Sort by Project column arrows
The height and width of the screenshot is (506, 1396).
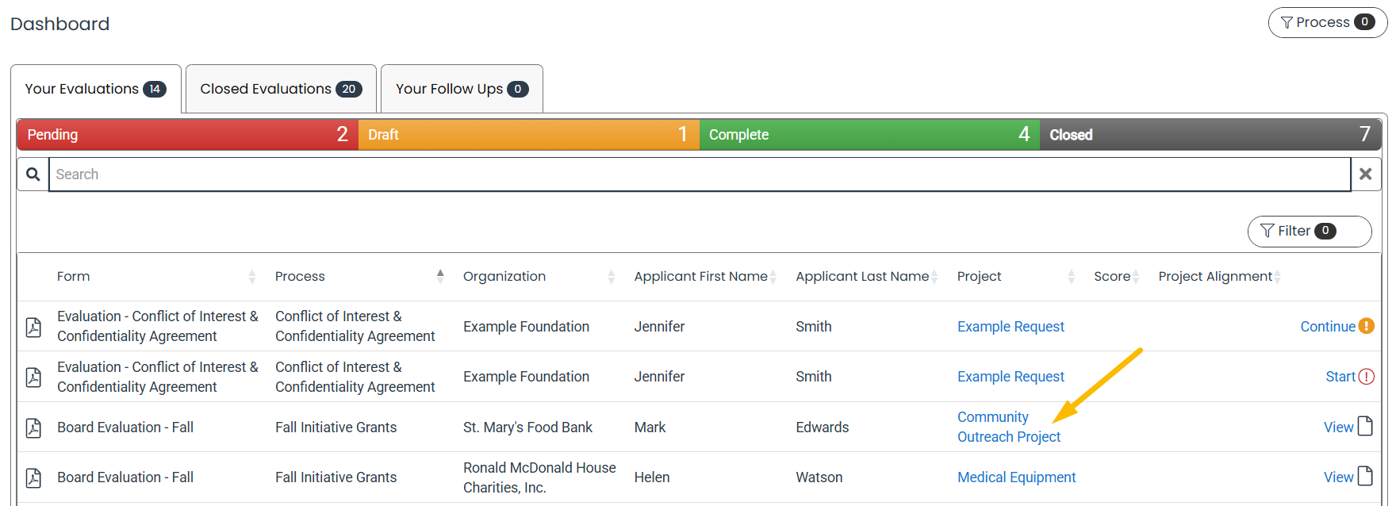[x=1072, y=276]
